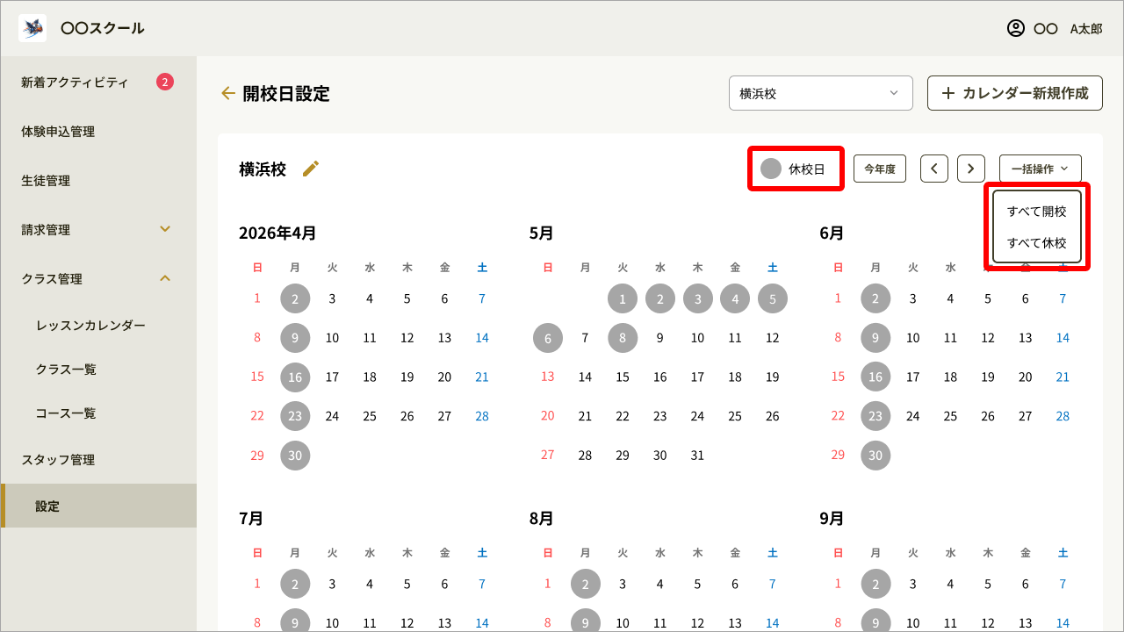Click the pencil edit icon next to 横浜校
The image size is (1124, 632).
tap(311, 169)
